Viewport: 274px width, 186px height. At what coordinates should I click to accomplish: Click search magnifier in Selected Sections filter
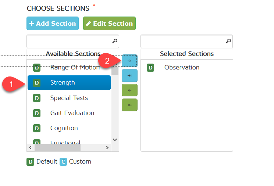click(x=228, y=41)
